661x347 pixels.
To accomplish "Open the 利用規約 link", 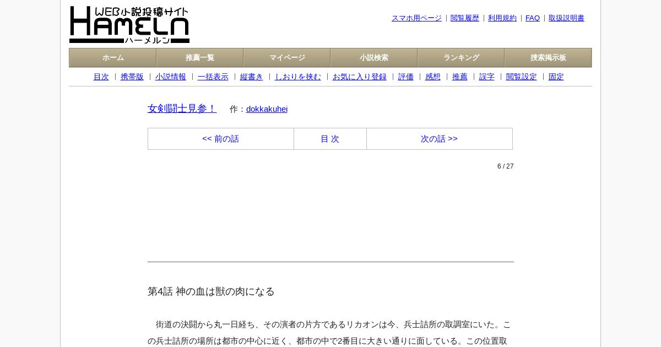I will (x=502, y=18).
